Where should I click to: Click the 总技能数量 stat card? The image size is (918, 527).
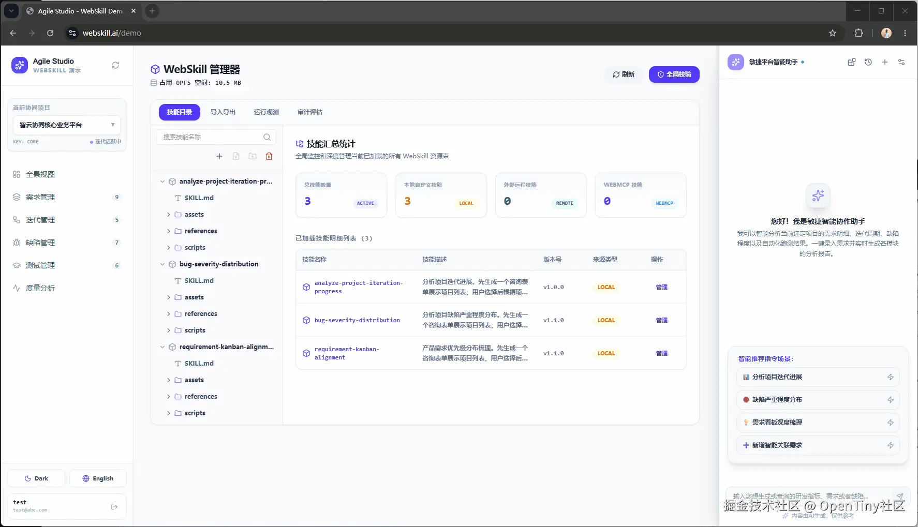click(342, 195)
